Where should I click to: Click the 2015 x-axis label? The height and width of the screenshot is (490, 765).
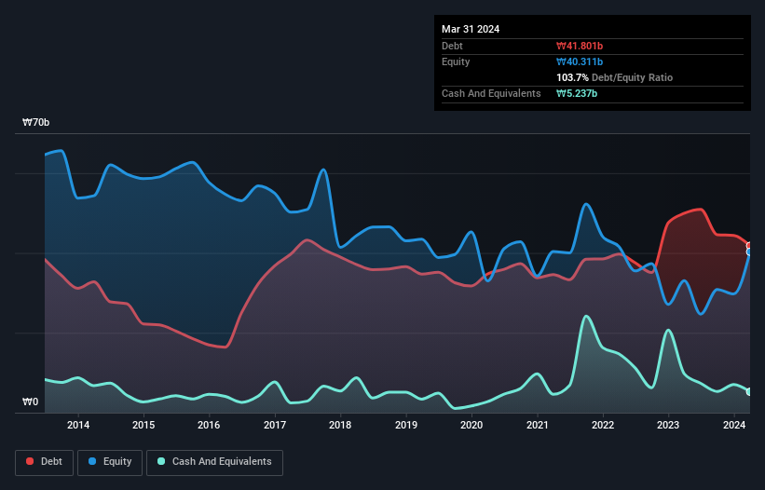point(143,425)
